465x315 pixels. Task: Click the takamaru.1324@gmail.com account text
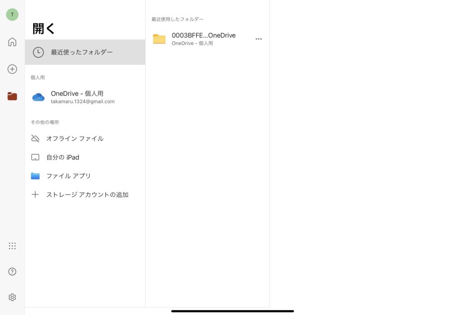tap(83, 101)
